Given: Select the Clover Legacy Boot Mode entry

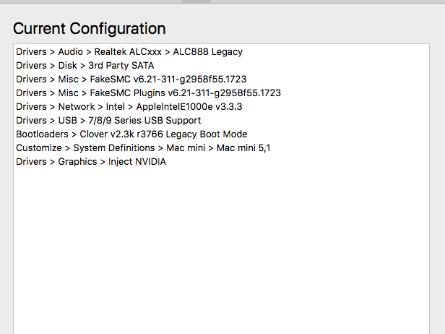Looking at the screenshot, I should point(131,134).
